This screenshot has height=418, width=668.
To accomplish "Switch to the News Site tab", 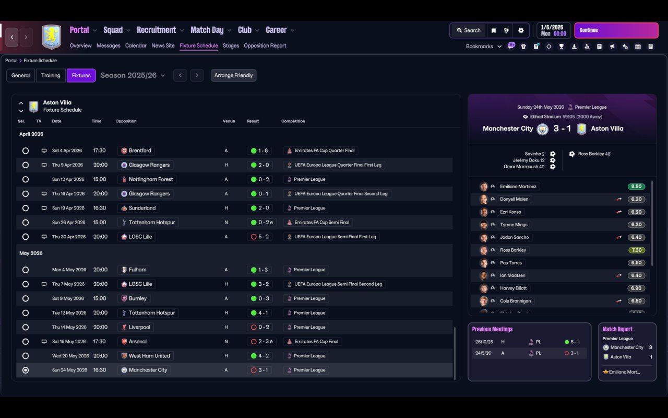I will (163, 45).
